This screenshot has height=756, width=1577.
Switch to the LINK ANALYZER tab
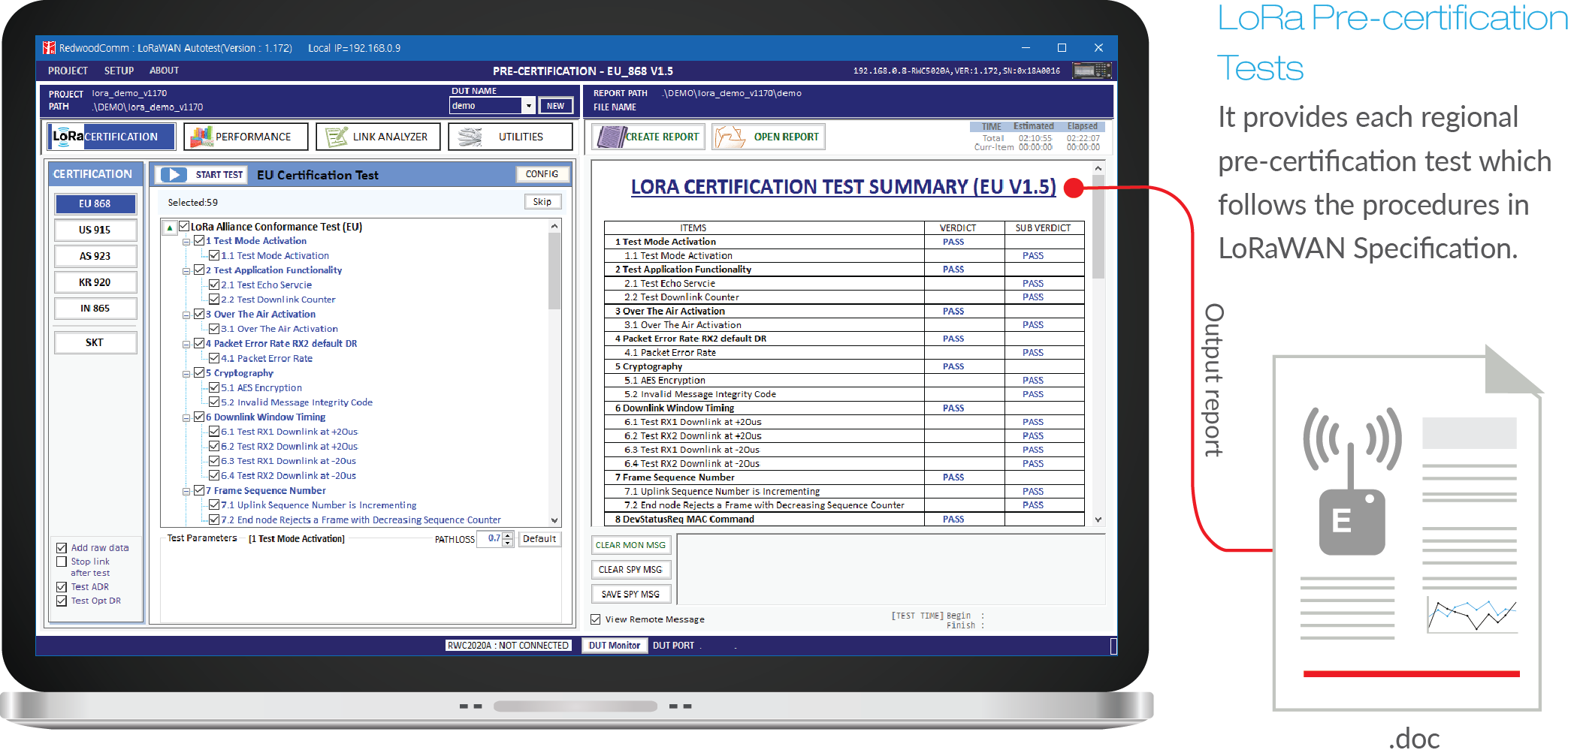tap(378, 137)
